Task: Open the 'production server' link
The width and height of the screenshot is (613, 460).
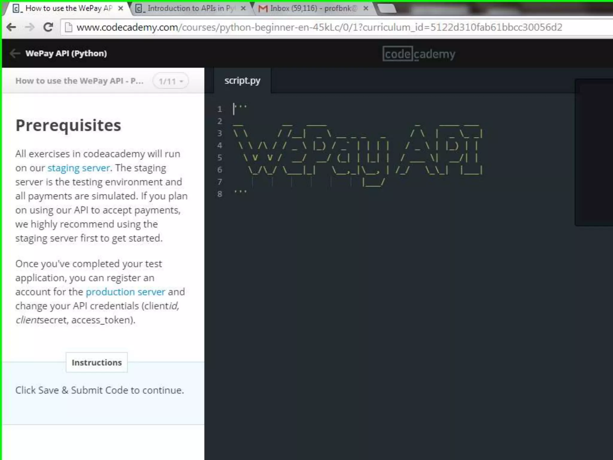Action: point(125,292)
